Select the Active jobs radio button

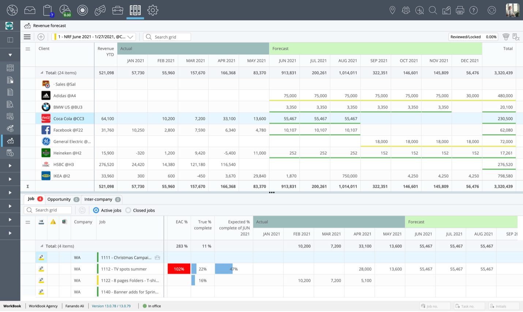click(96, 210)
